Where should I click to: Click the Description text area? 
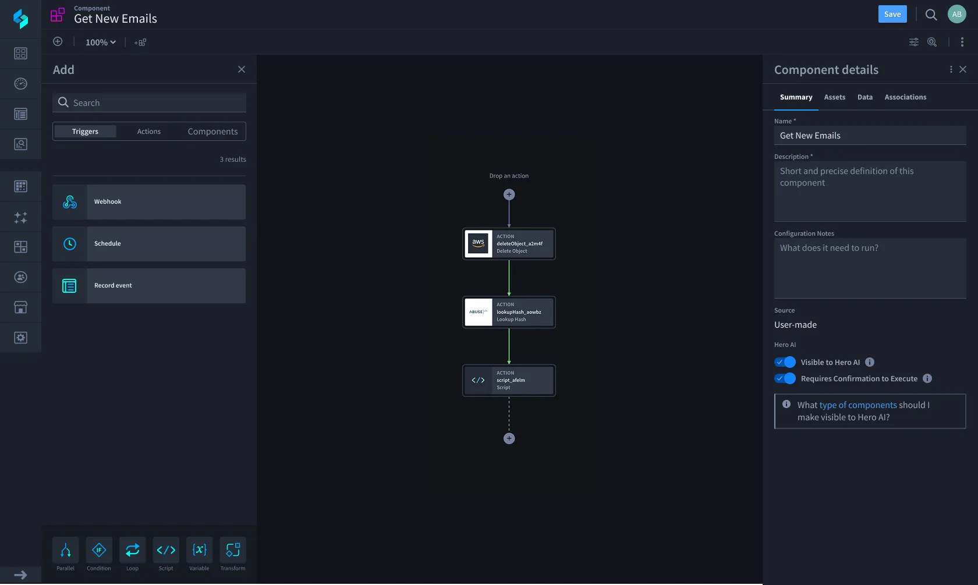coord(870,192)
